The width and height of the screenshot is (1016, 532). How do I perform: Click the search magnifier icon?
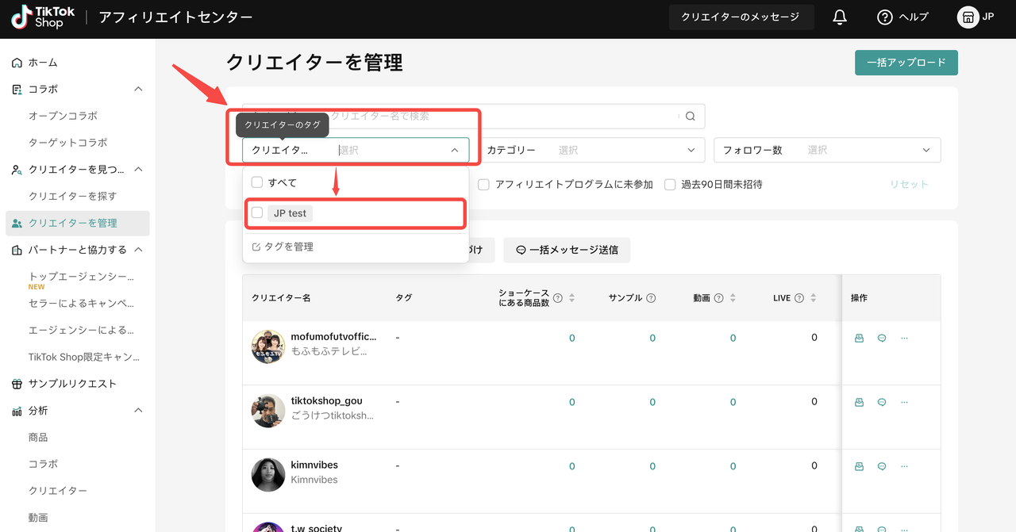691,116
